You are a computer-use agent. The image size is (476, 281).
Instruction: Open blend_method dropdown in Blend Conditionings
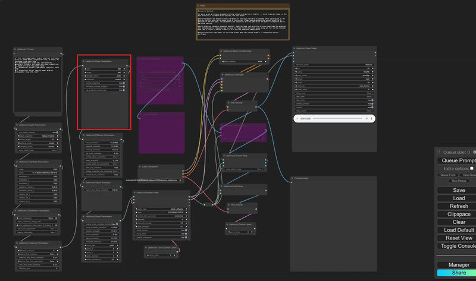coord(244,62)
